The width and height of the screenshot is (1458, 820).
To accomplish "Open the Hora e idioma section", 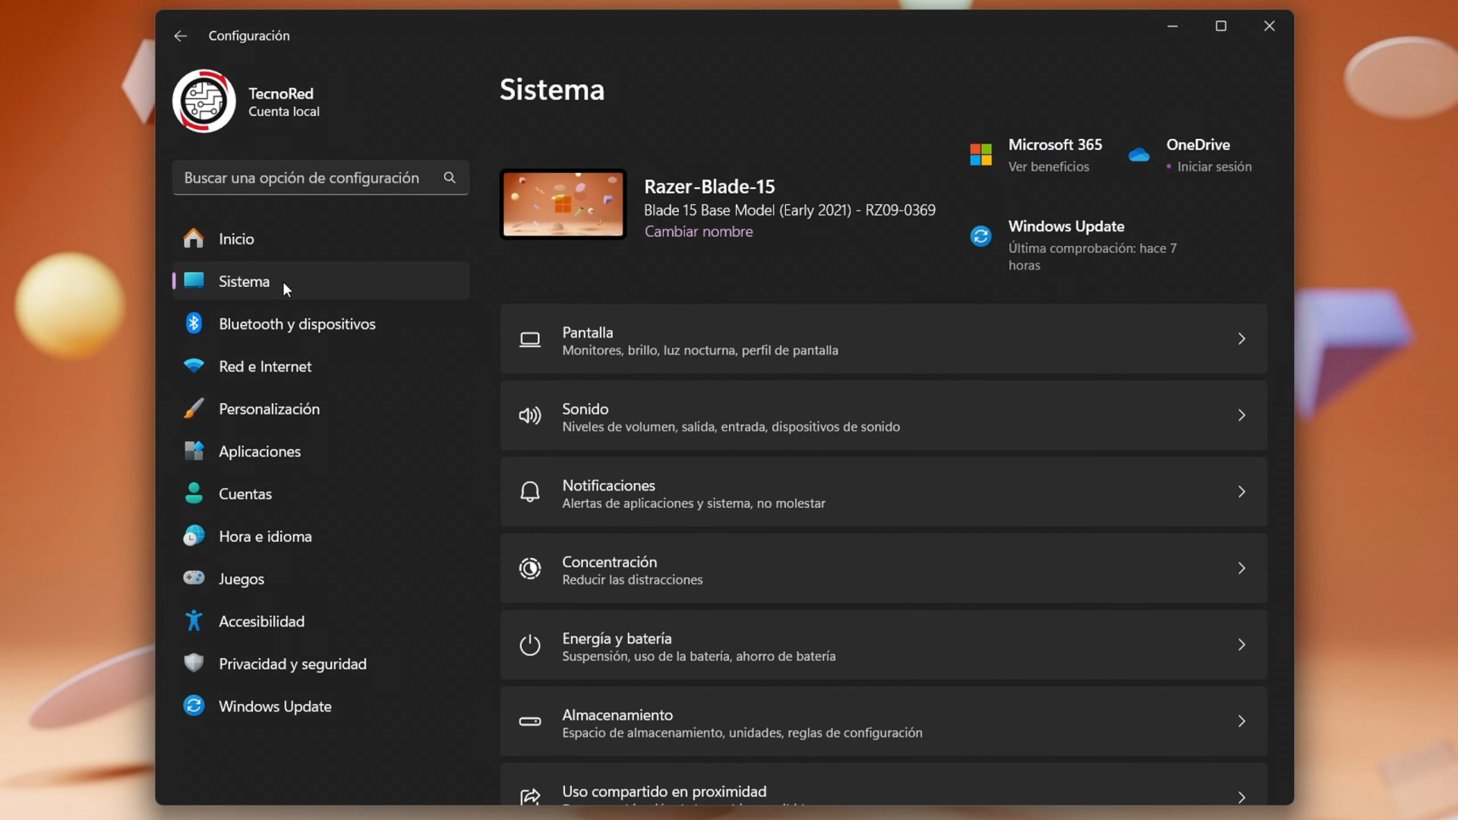I will point(265,535).
